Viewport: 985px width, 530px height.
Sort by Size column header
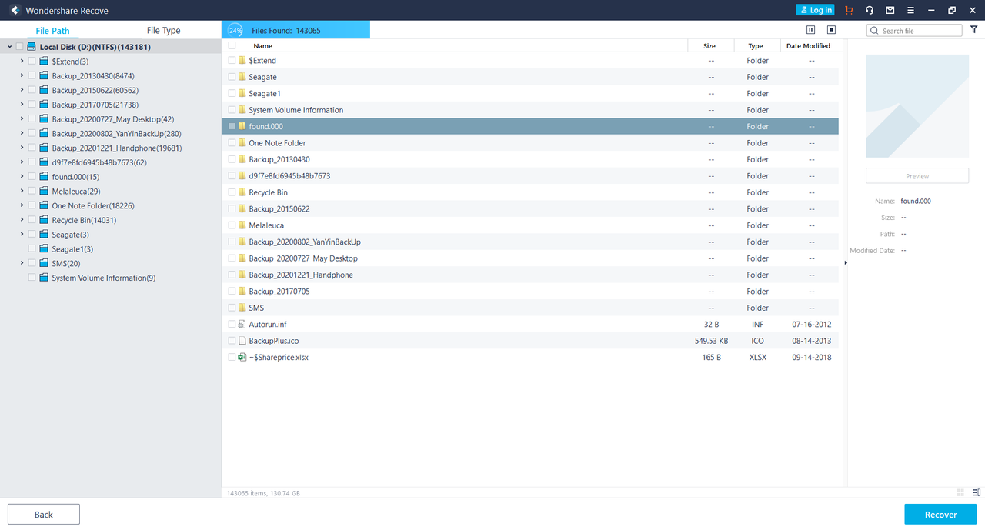pos(710,46)
